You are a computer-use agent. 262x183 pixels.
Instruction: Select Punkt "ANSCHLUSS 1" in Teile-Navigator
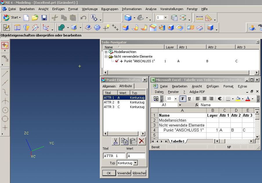139,61
